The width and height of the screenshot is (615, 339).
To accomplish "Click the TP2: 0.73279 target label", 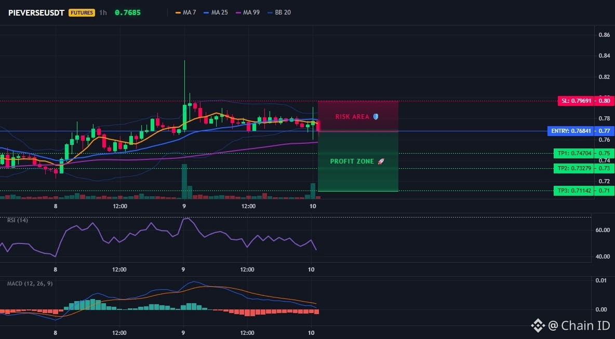I will pyautogui.click(x=574, y=168).
